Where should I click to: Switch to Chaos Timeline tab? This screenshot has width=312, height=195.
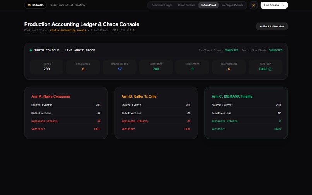coord(187,5)
